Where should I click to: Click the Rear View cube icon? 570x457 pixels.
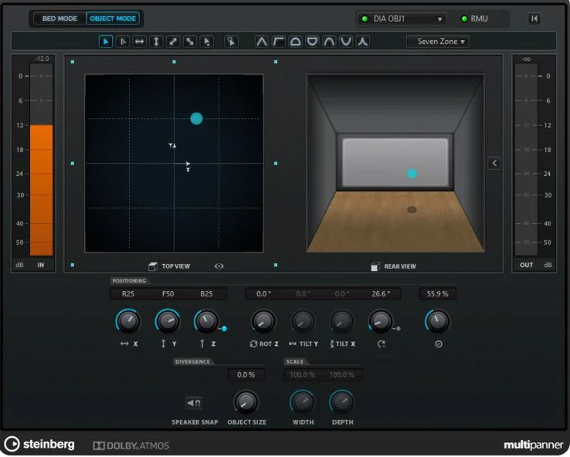click(x=375, y=266)
